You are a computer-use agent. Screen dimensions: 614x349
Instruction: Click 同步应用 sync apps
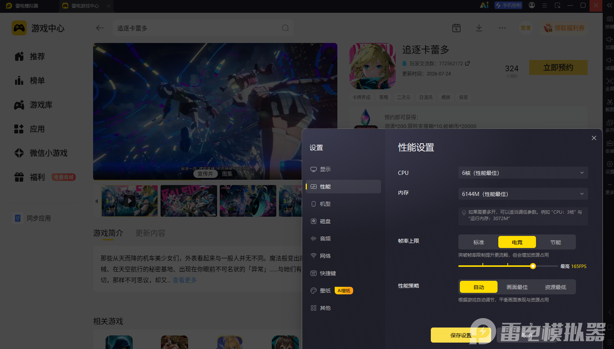point(32,218)
